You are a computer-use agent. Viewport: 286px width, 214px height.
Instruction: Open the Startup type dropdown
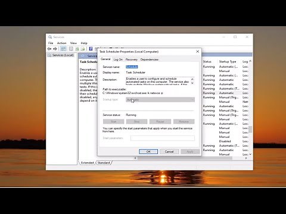(x=160, y=100)
